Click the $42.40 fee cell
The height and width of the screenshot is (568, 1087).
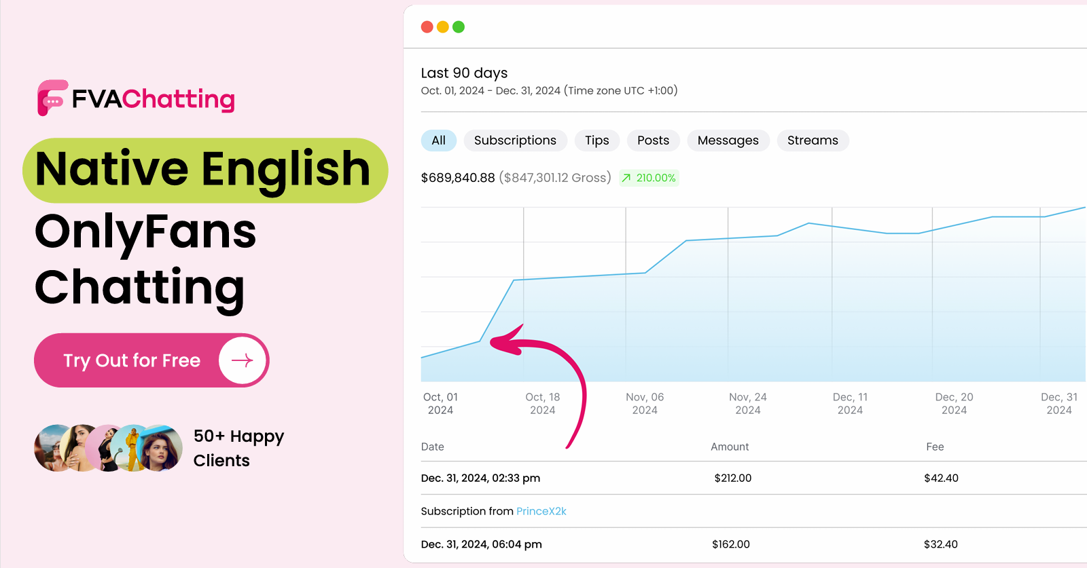(941, 478)
